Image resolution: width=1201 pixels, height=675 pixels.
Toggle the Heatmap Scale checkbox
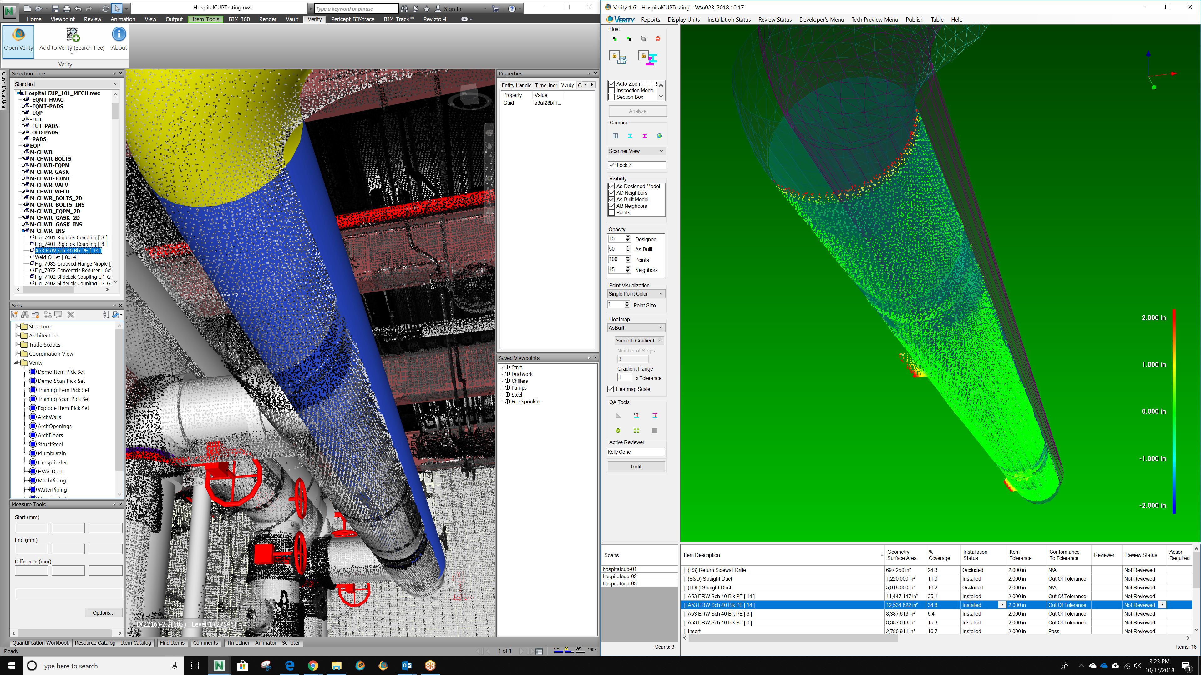coord(611,389)
